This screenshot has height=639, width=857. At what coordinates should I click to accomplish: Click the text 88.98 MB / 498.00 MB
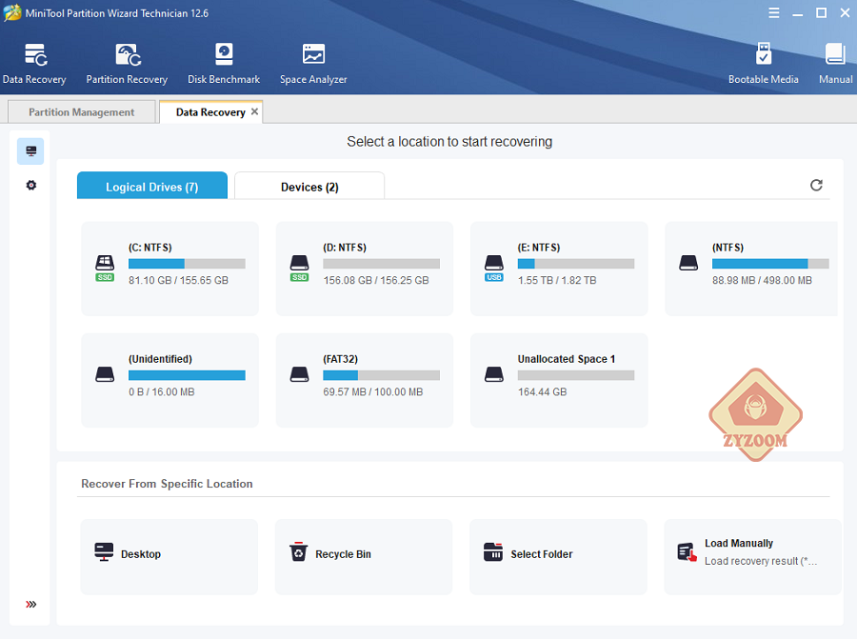pos(762,280)
